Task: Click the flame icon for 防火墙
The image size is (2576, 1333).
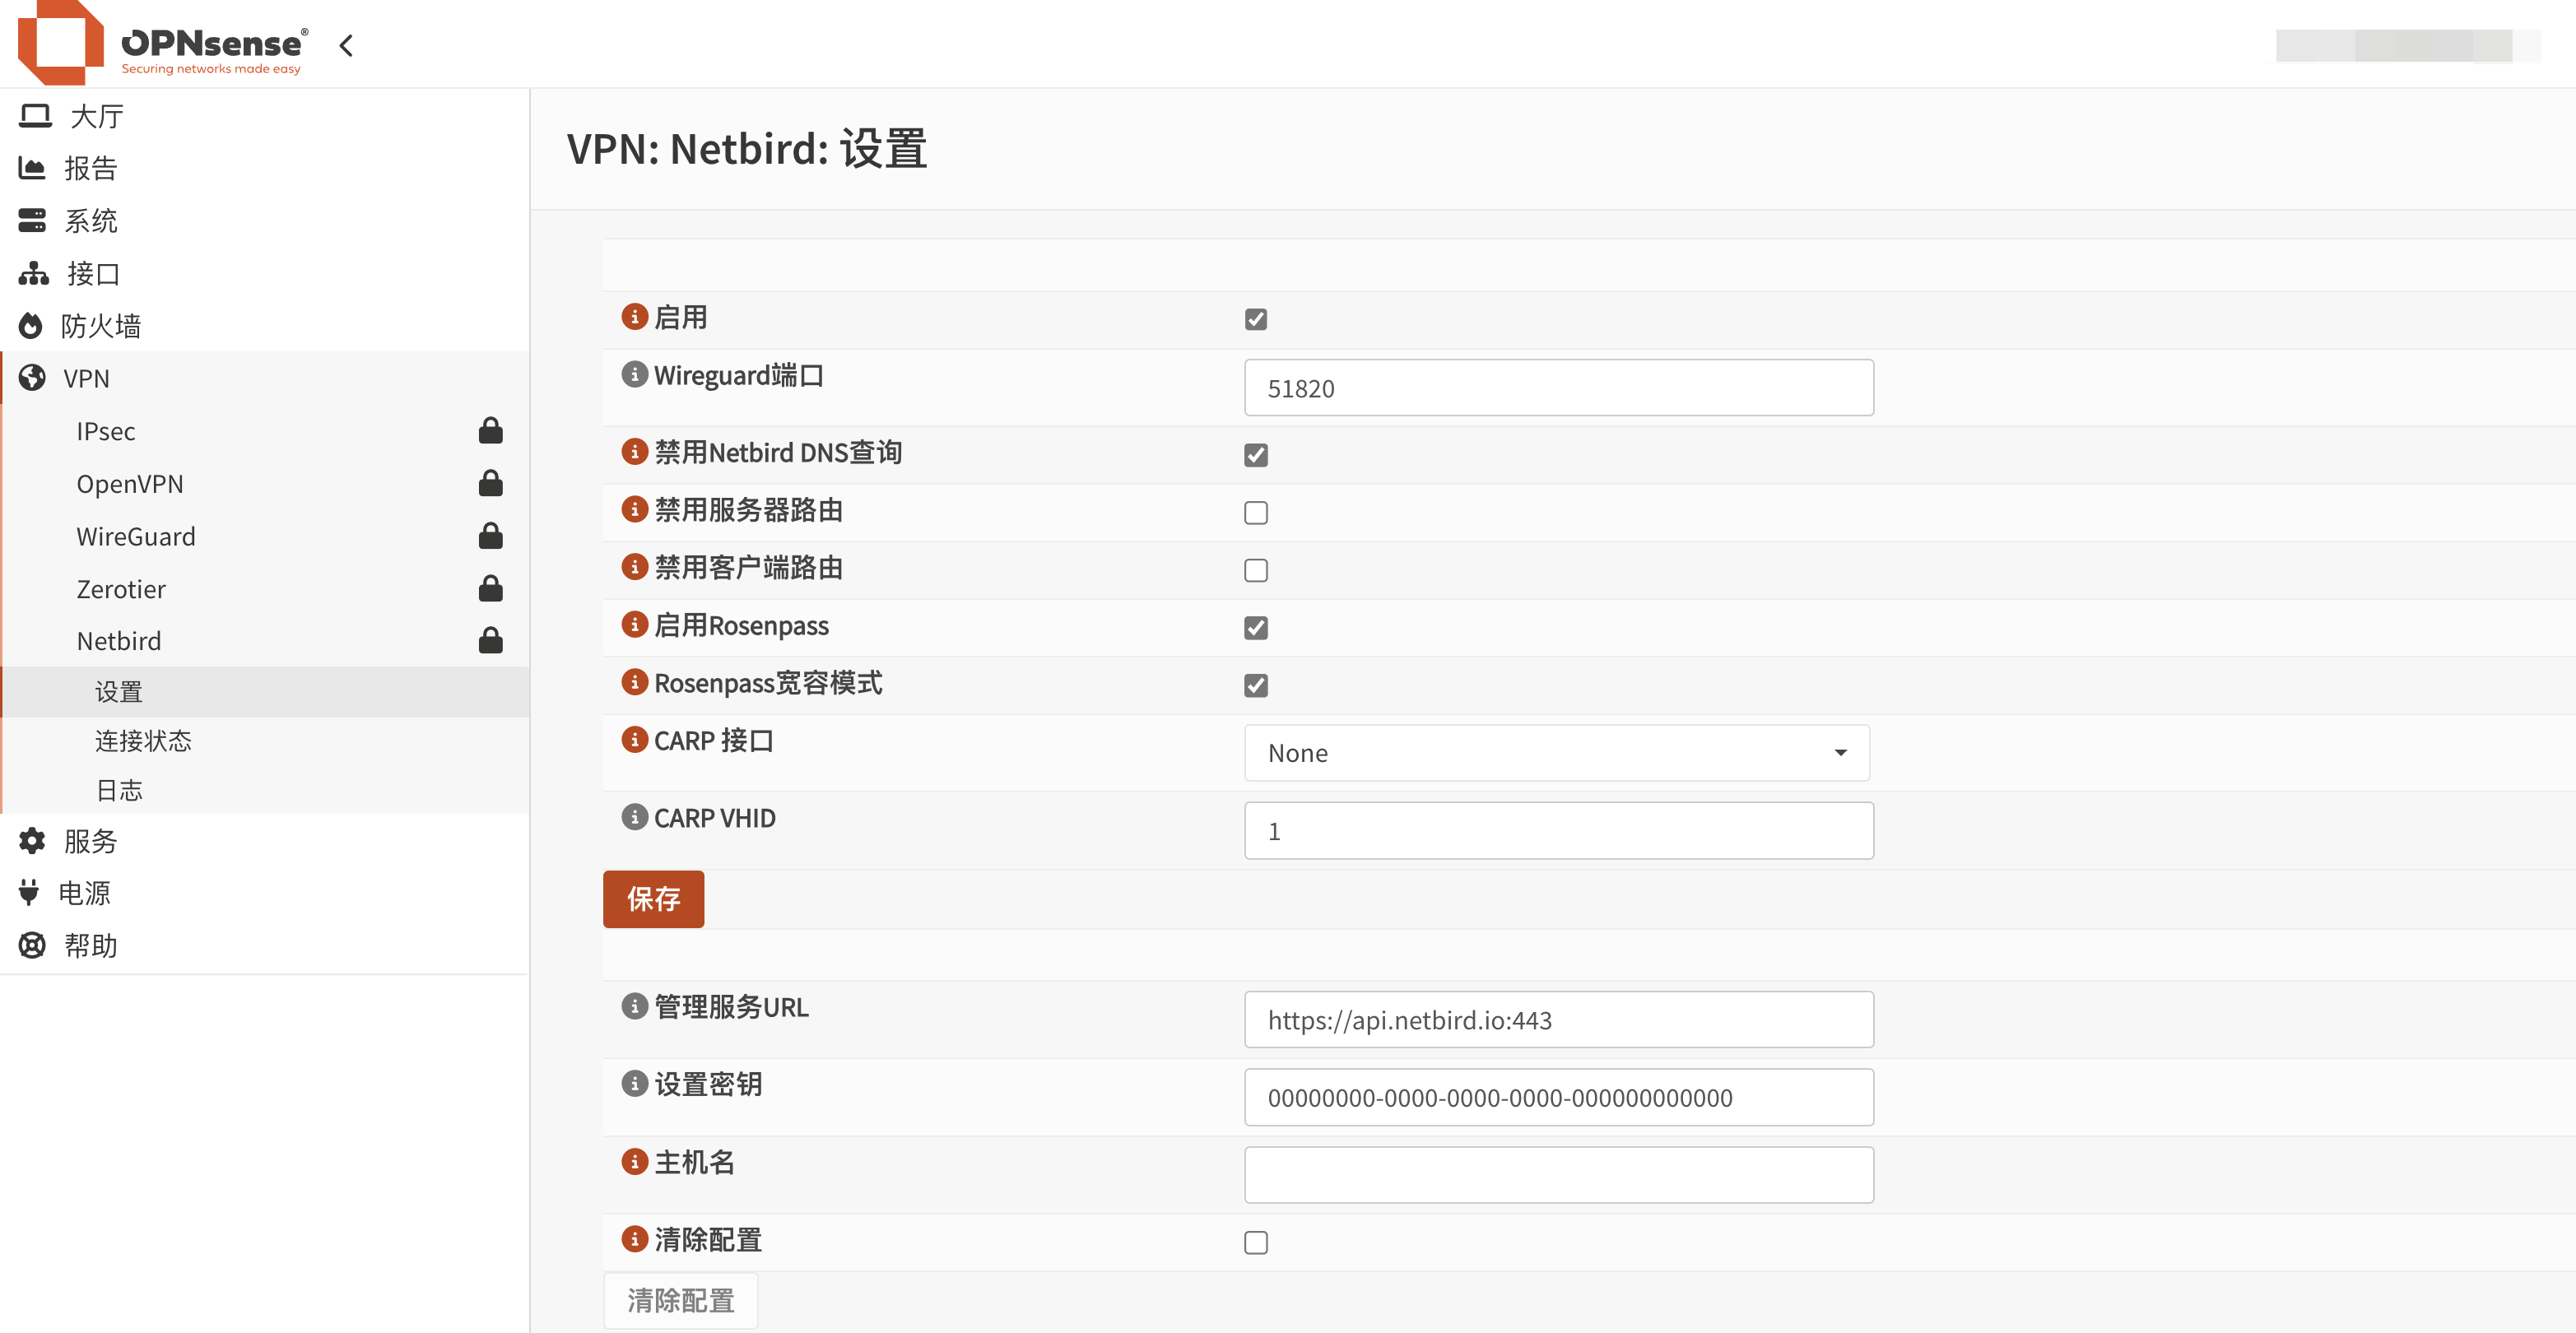Action: pos(32,326)
